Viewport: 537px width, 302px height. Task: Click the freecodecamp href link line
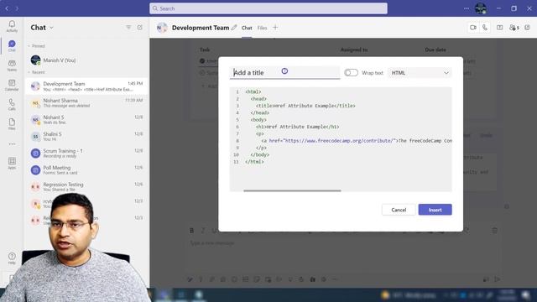357,141
